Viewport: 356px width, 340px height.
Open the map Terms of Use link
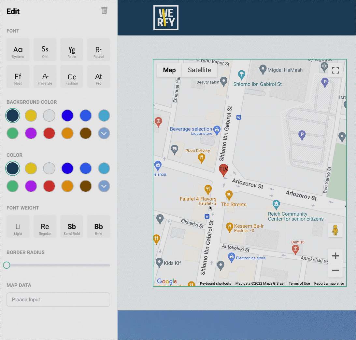click(299, 283)
